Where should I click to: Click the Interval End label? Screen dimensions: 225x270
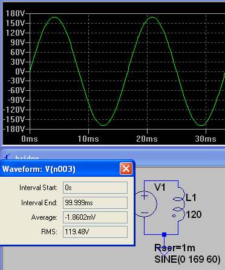click(x=39, y=203)
